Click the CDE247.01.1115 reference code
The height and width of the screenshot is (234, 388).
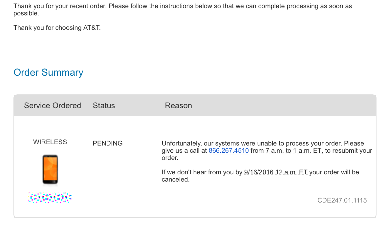(342, 200)
